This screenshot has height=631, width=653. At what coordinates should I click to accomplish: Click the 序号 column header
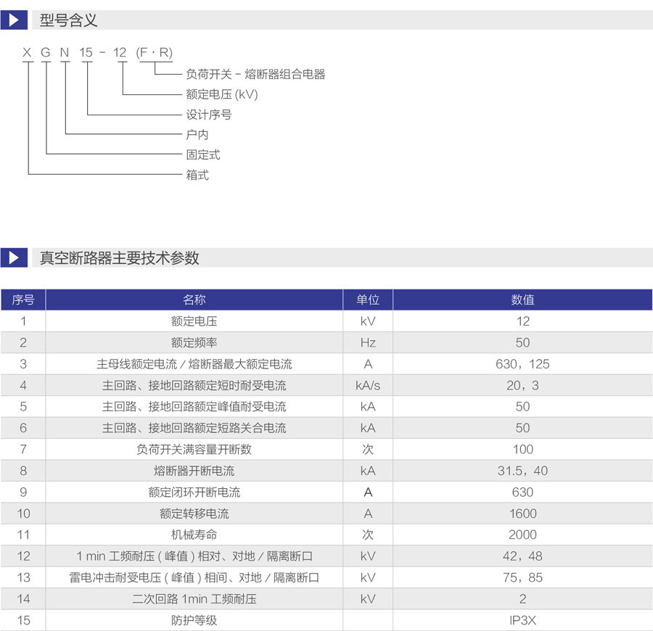click(23, 300)
